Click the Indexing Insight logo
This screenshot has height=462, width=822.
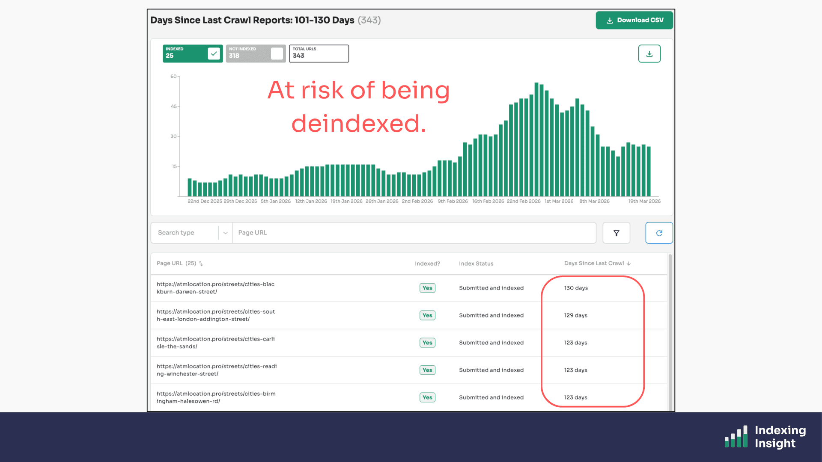(765, 437)
